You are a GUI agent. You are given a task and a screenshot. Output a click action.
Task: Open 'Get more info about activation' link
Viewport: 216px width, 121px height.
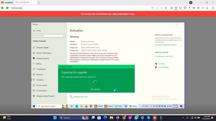(166, 45)
